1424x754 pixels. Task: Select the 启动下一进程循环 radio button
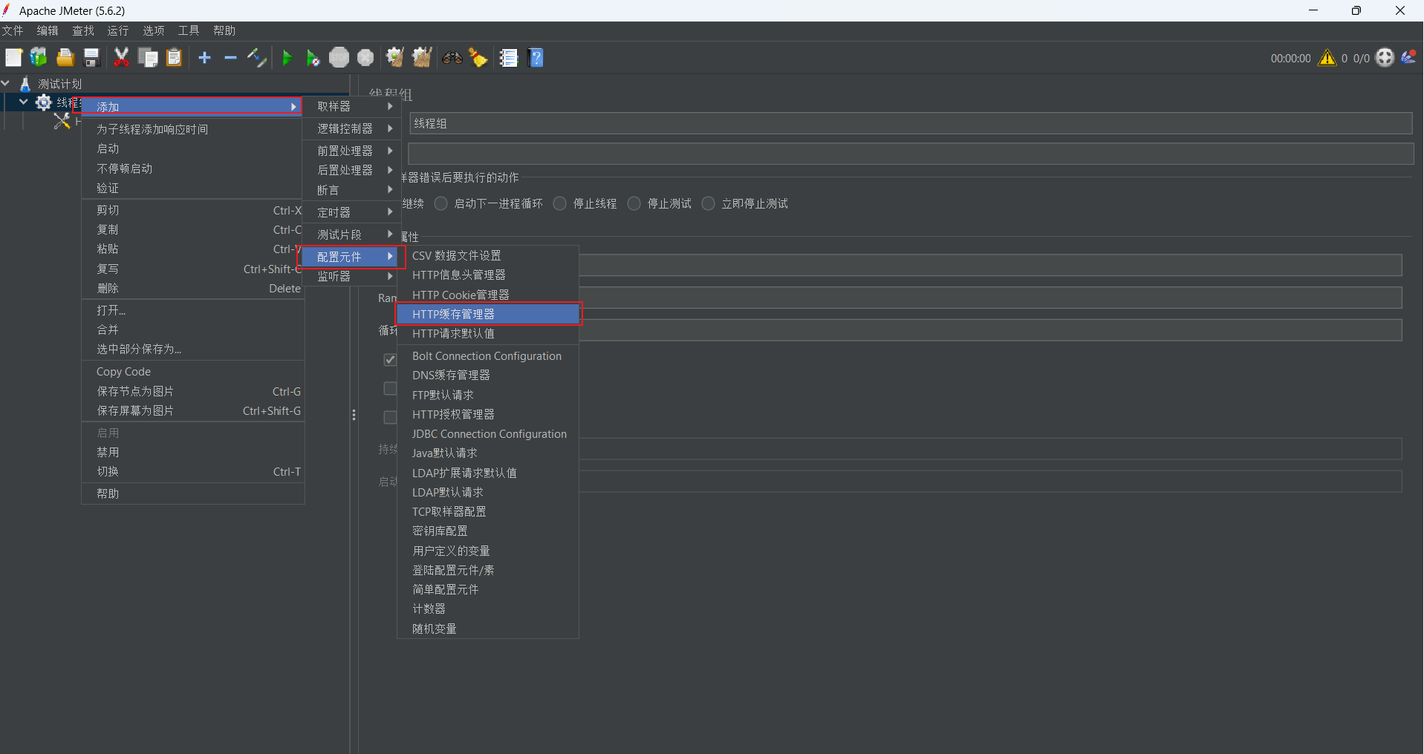click(x=441, y=203)
